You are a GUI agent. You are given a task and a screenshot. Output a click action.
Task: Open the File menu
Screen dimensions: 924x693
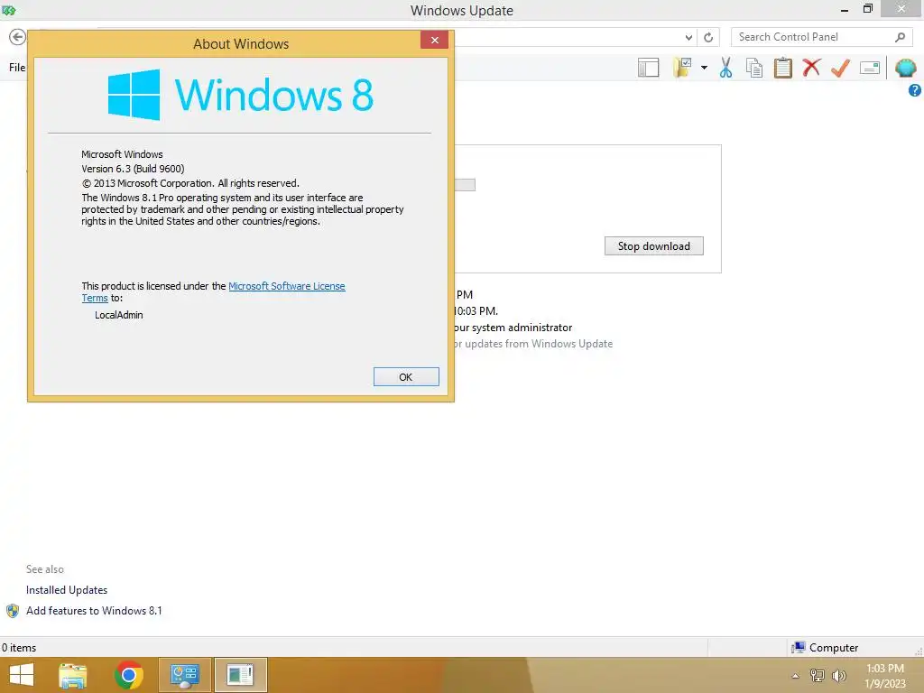[x=16, y=68]
